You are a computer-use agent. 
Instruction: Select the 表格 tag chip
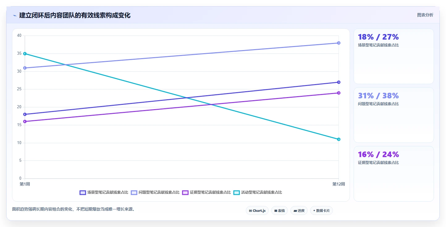(x=280, y=211)
